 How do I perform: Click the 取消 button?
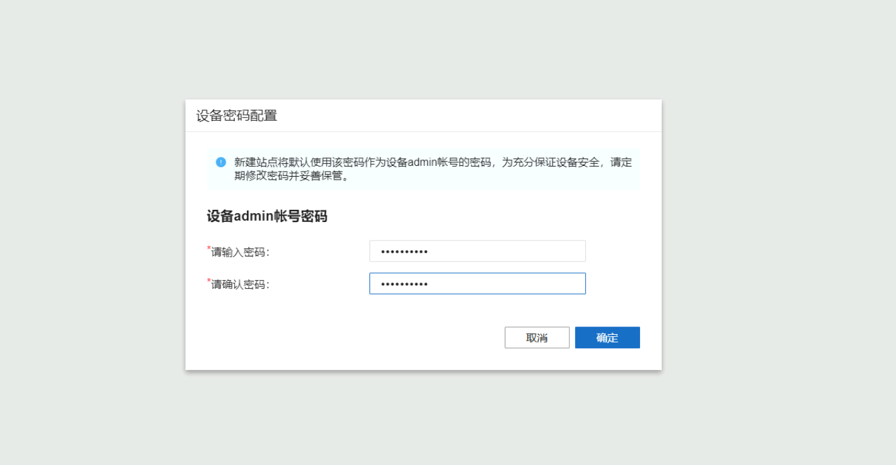coord(537,337)
